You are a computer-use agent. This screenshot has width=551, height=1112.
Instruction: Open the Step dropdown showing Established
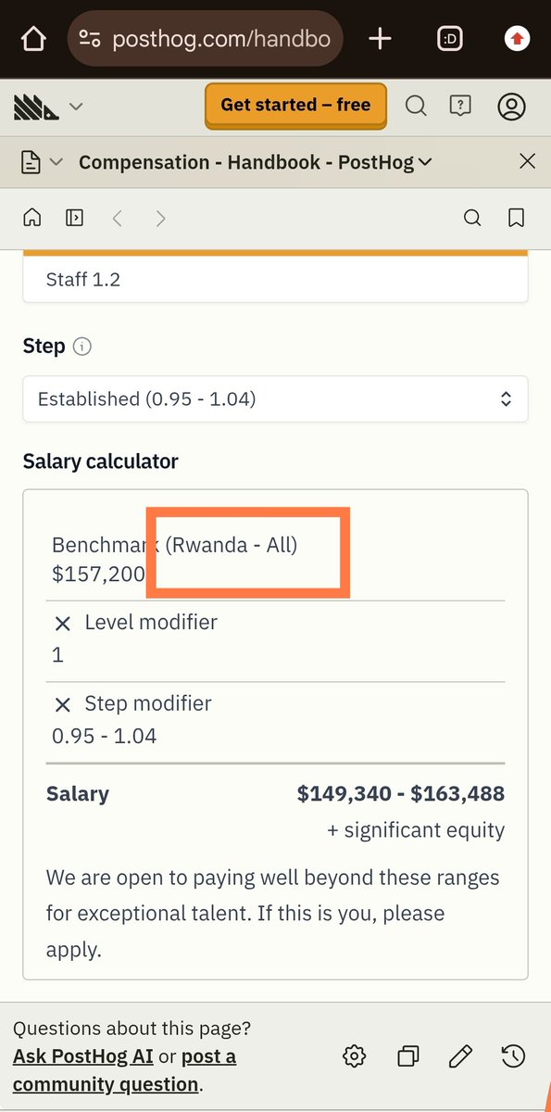275,399
